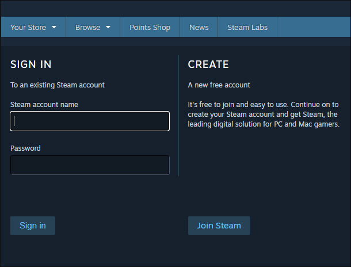The width and height of the screenshot is (351, 267).
Task: Open the News tab
Action: pos(199,27)
